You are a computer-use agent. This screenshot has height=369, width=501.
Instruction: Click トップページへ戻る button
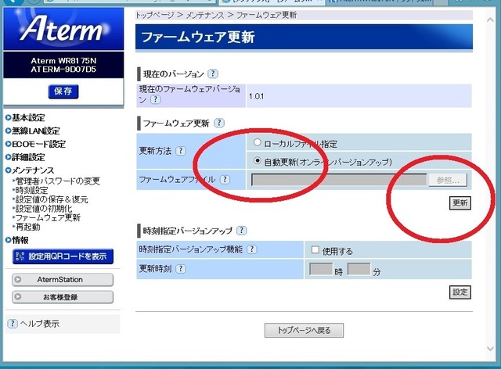pyautogui.click(x=304, y=331)
